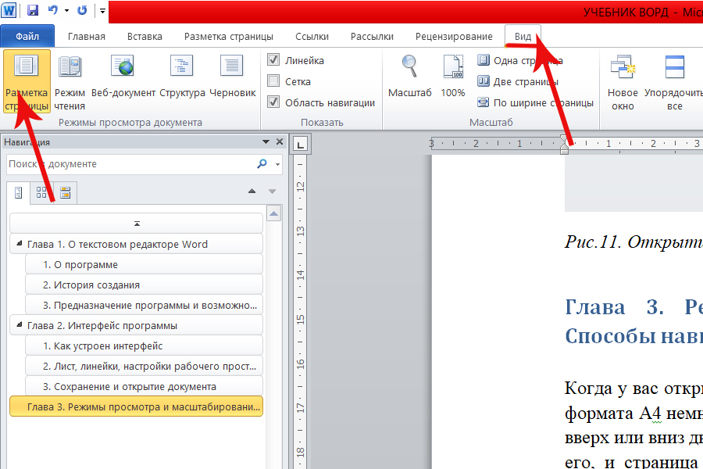Uncheck the Линейка ruler option

(274, 60)
